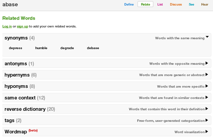Click the 'abase' word title

[x=10, y=5]
